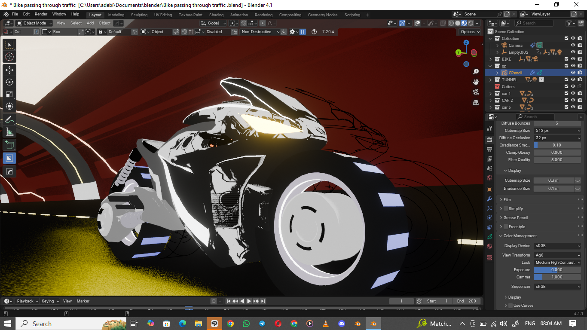Toggle the car 1 collection exclude checkbox
The image size is (587, 330).
pyautogui.click(x=566, y=93)
